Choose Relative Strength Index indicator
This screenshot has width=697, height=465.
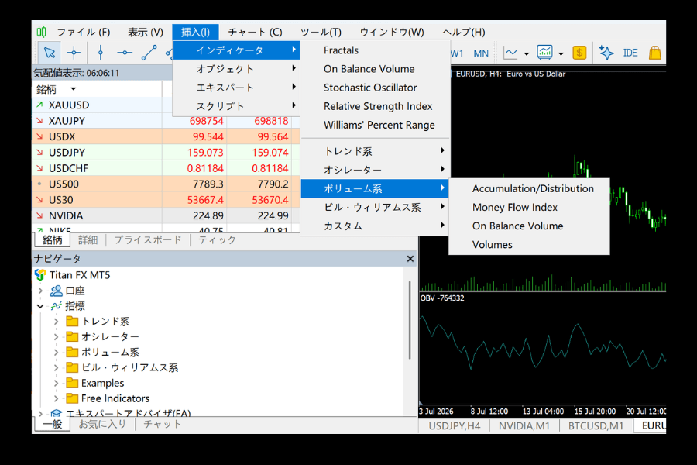coord(376,106)
